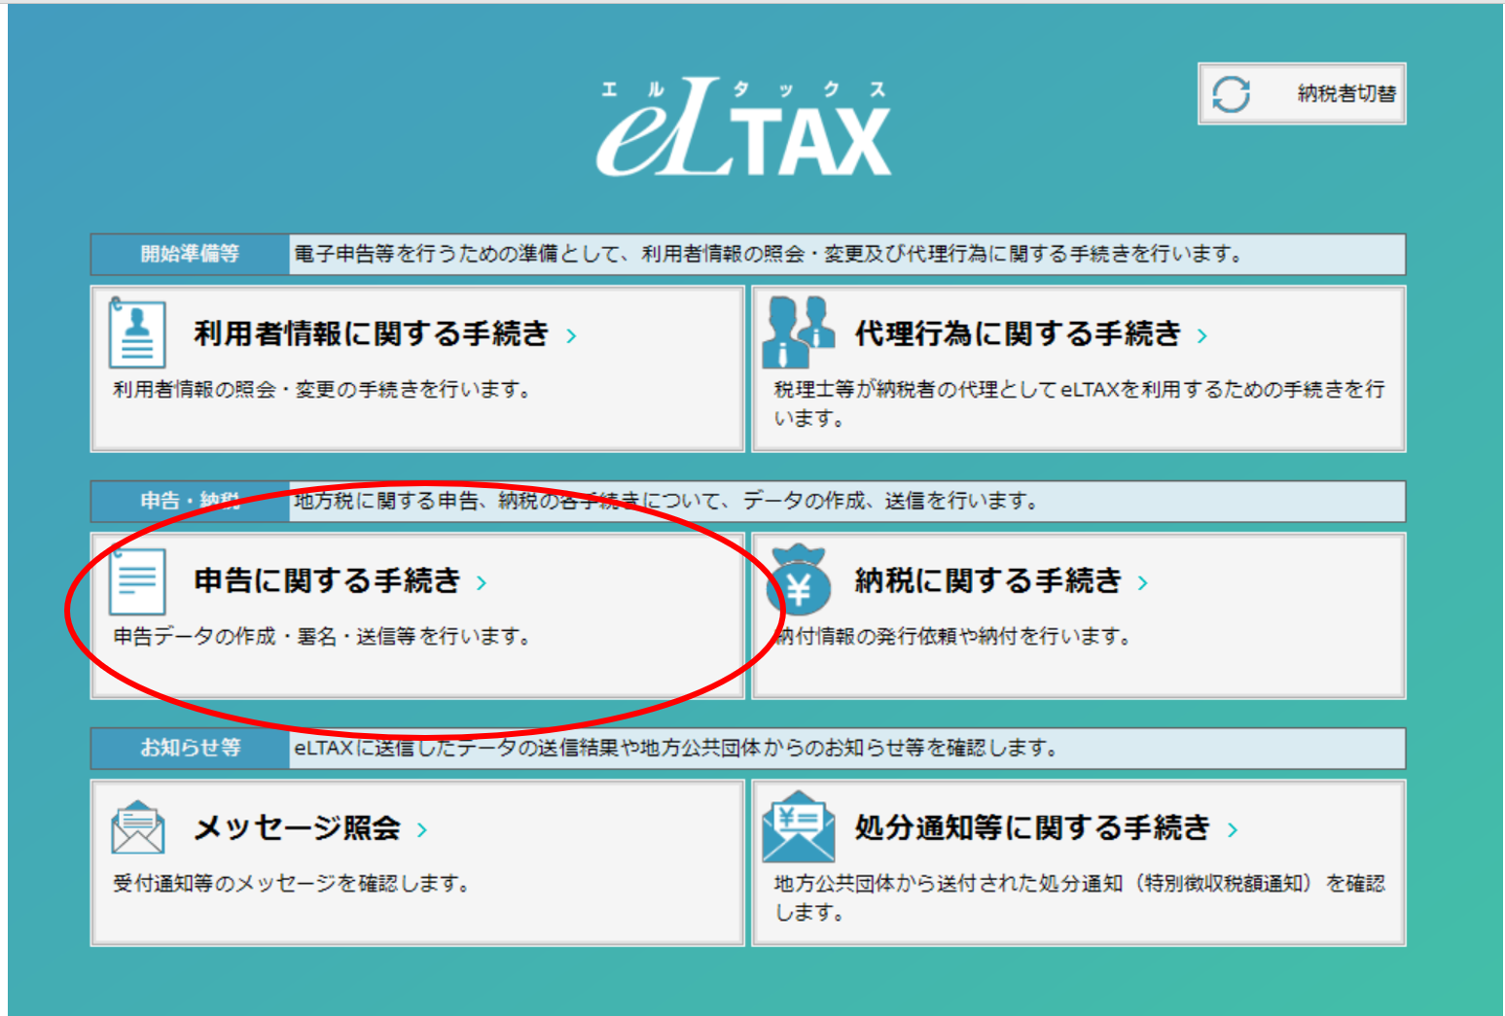This screenshot has height=1016, width=1505.
Task: Click the お知らせ等 section header label
Action: [x=190, y=748]
